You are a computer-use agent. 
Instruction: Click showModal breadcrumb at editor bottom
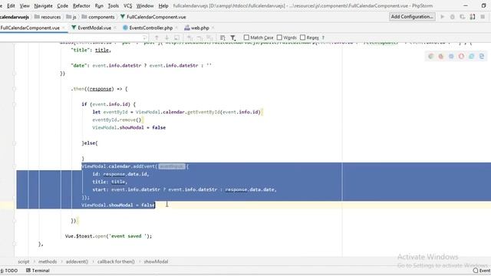click(156, 261)
